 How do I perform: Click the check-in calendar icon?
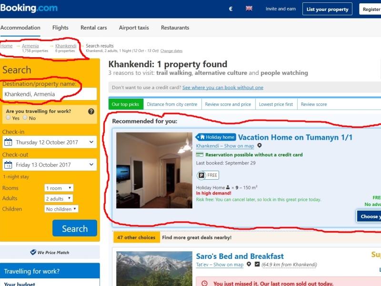pyautogui.click(x=8, y=142)
